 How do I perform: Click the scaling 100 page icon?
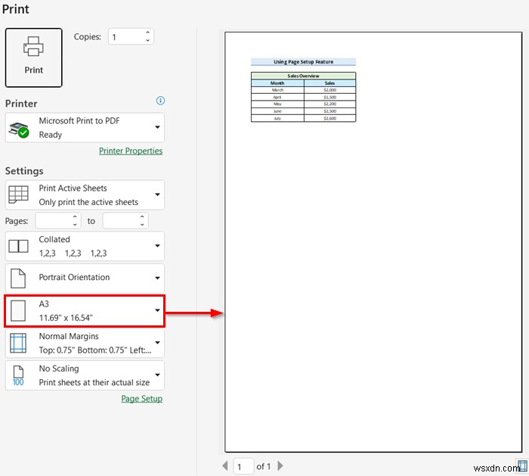pos(18,375)
